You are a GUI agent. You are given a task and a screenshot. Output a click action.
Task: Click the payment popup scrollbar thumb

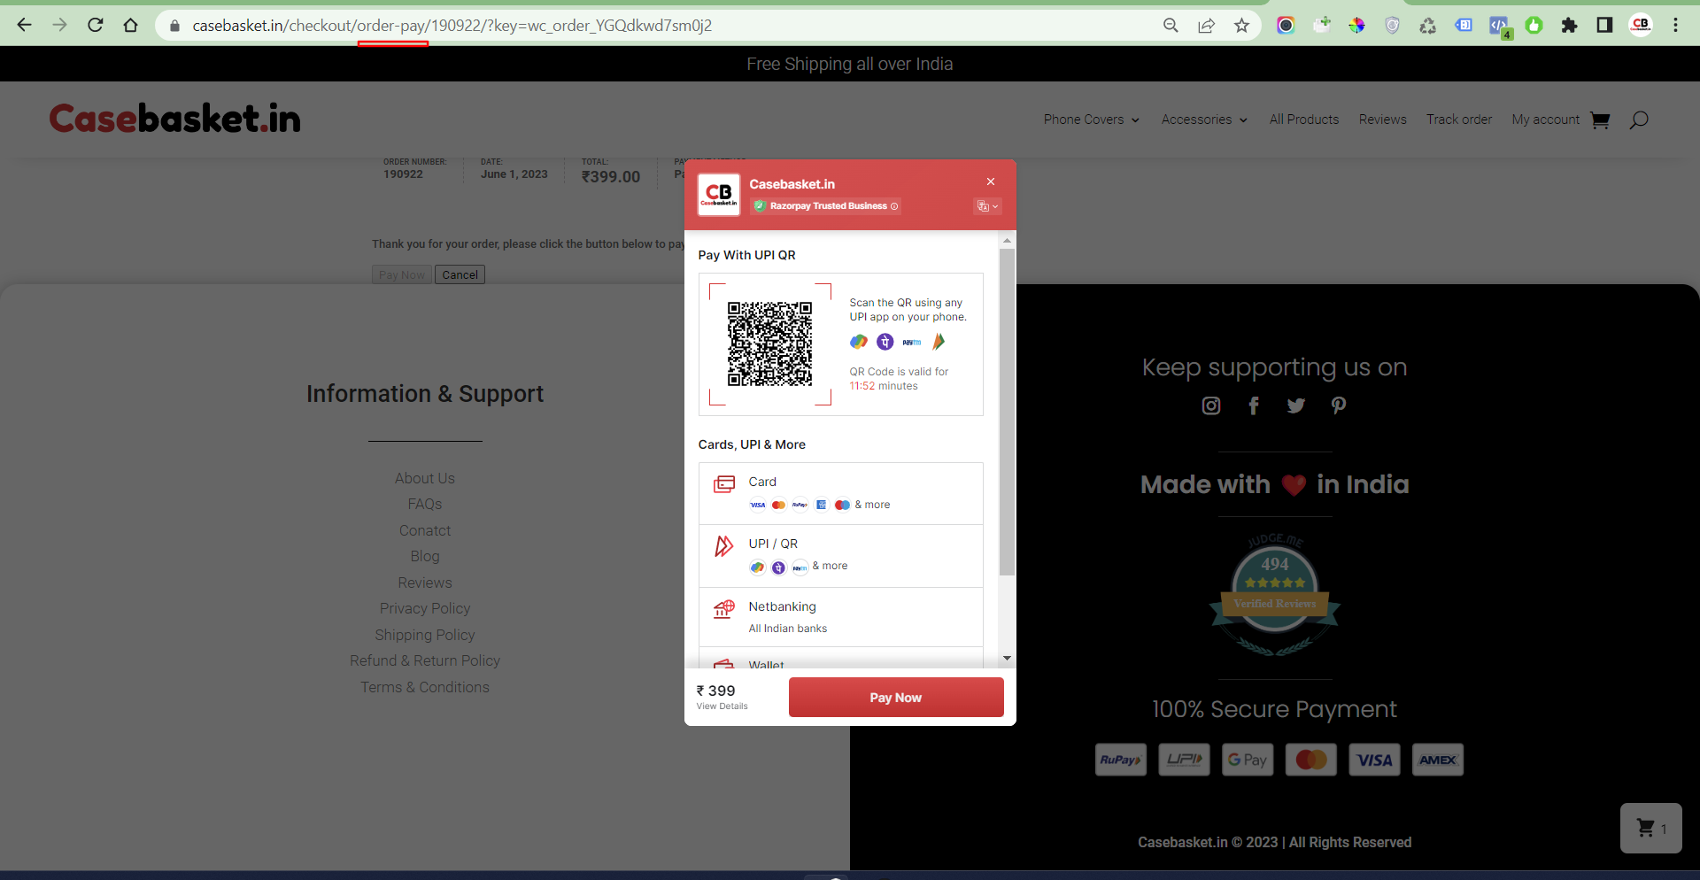pos(1007,412)
